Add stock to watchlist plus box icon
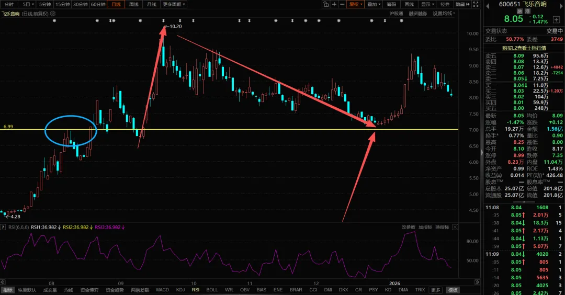Viewport: 565px width, 295px height. point(556,19)
